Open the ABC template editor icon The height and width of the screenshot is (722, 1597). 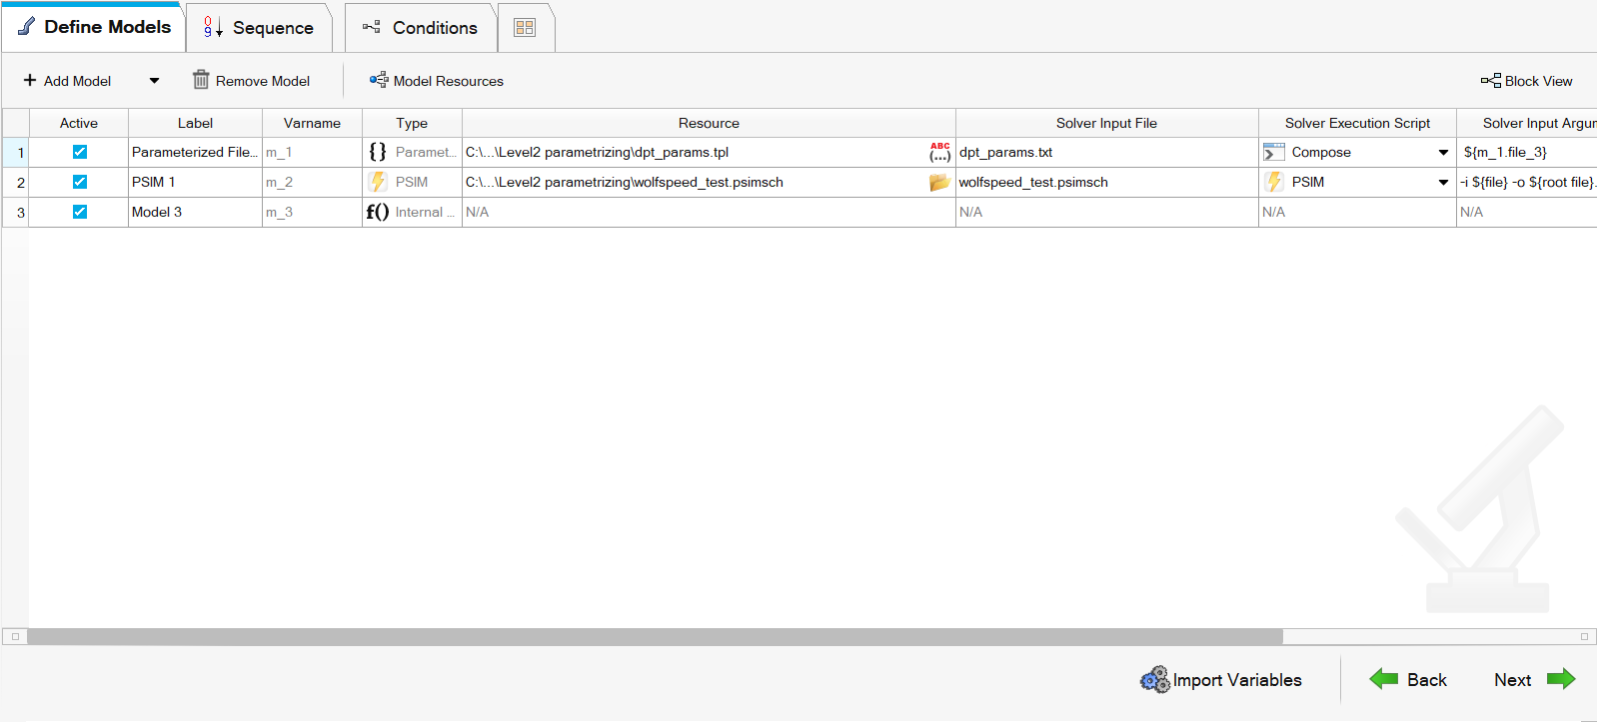tap(940, 152)
